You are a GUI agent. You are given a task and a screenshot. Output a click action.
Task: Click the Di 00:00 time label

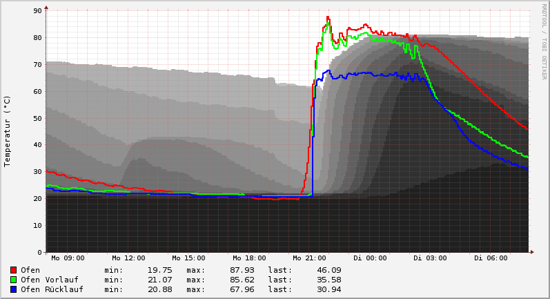point(370,258)
